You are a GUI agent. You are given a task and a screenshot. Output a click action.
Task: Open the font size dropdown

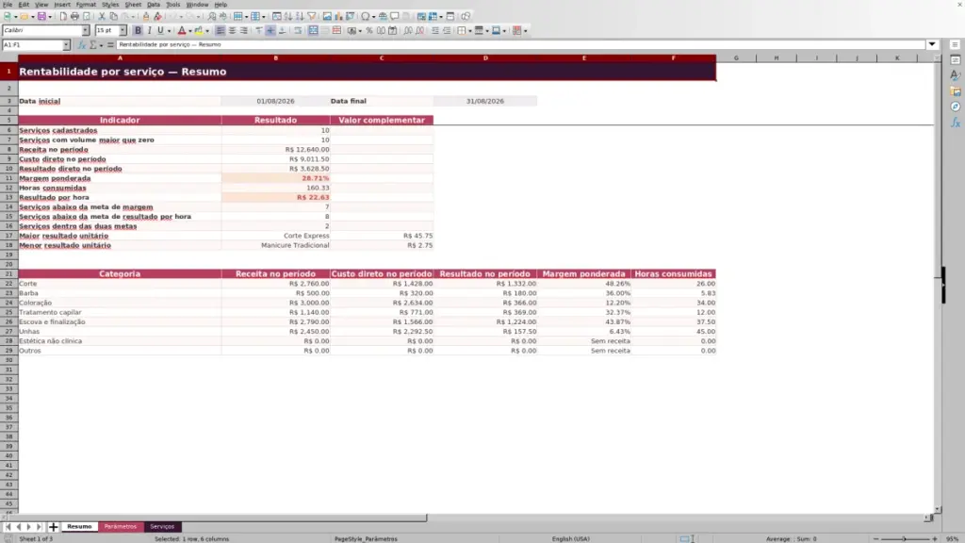[123, 31]
